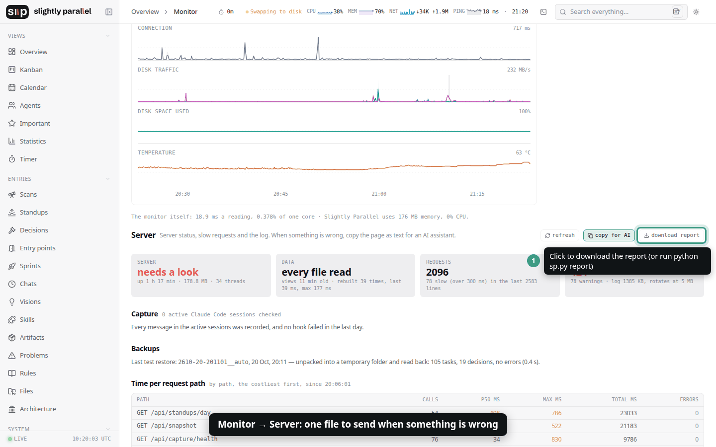Open Files in sidebar
The height and width of the screenshot is (447, 716).
[x=60, y=391]
